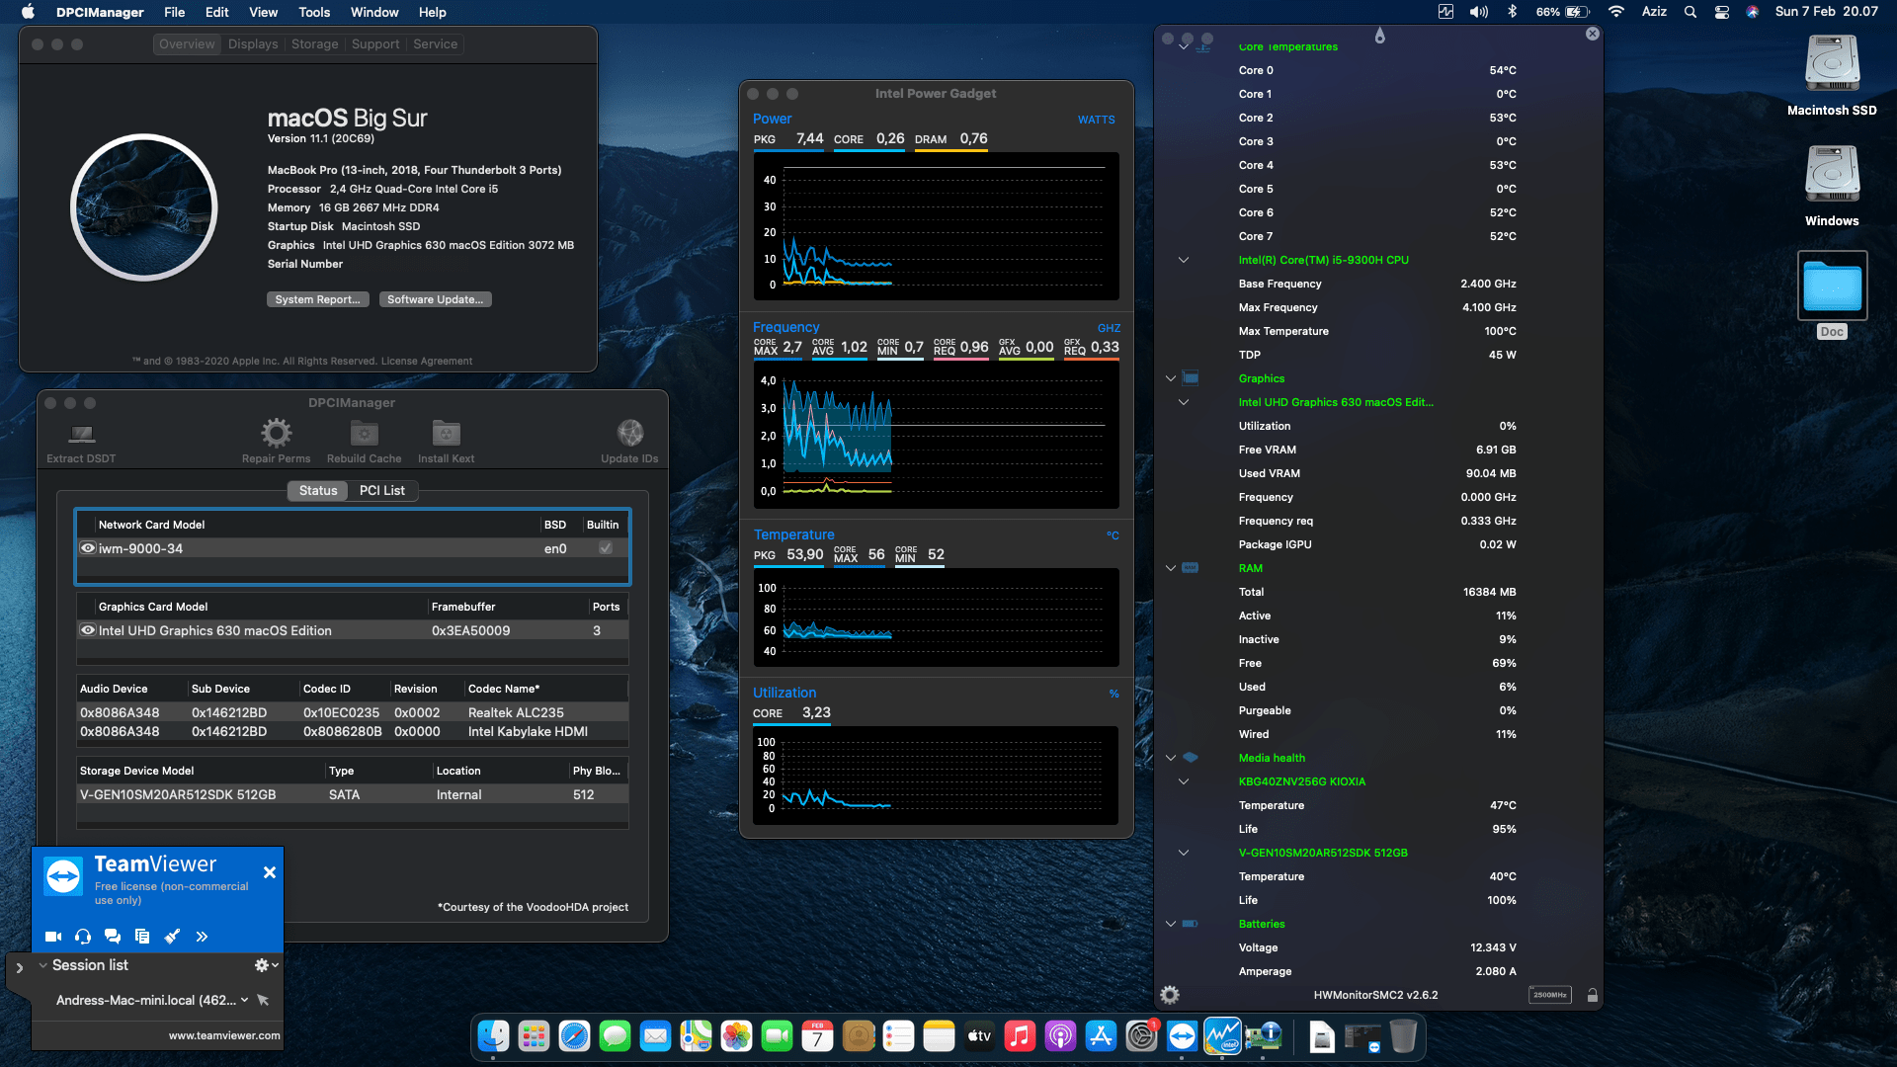Click Extract DSDT icon in DPCIManager
The width and height of the screenshot is (1897, 1067).
click(81, 433)
